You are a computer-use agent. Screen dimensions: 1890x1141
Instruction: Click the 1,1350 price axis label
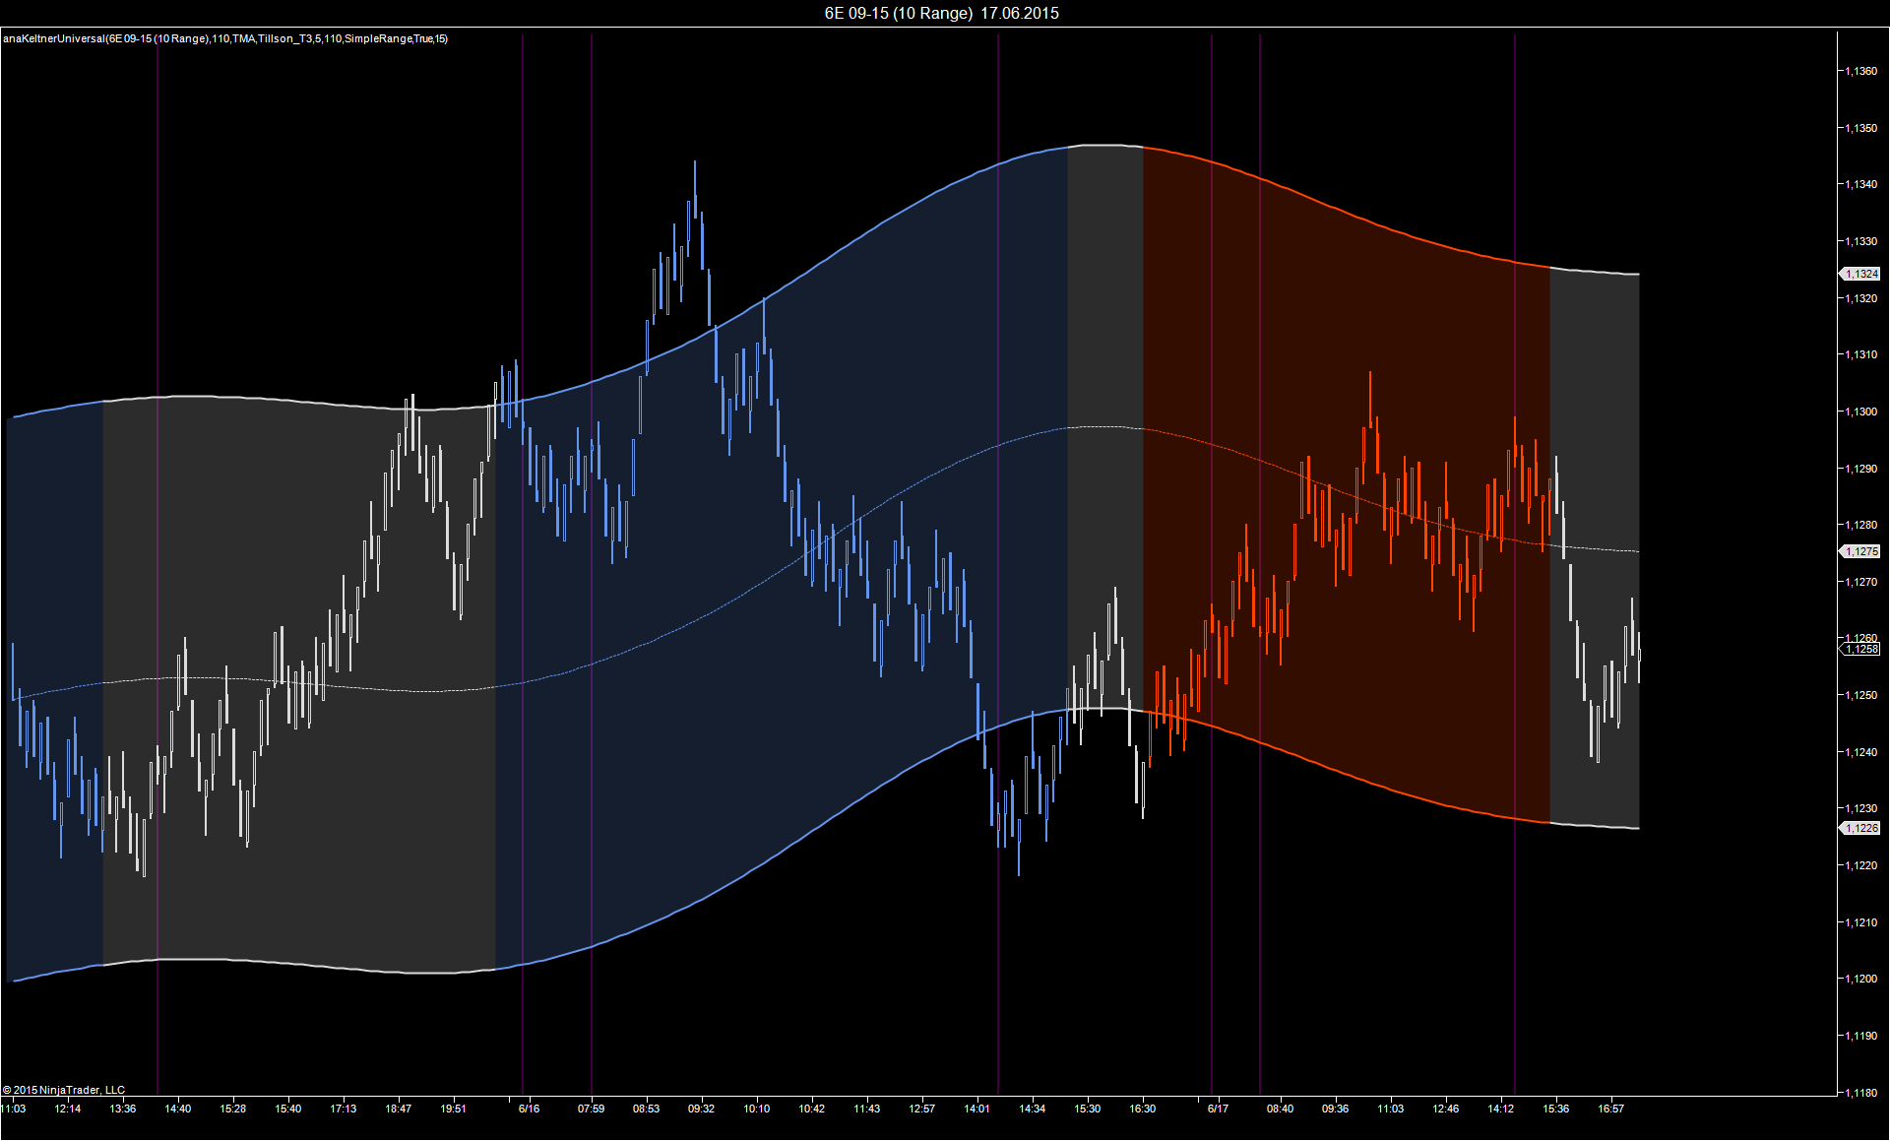[1860, 128]
